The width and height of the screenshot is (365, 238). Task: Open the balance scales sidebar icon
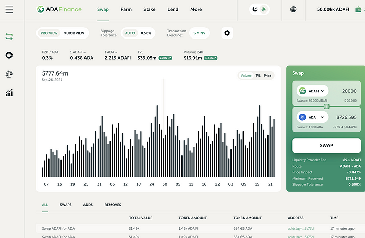click(x=9, y=74)
